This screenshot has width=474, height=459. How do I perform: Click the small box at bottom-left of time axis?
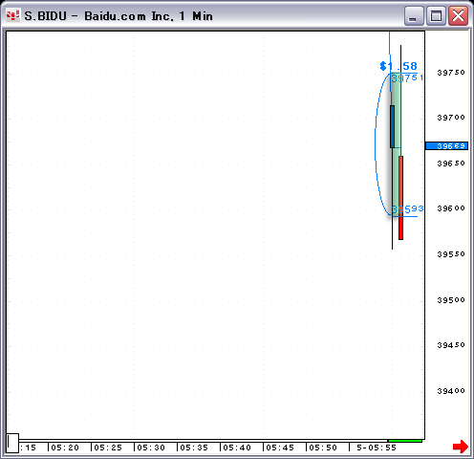[12, 443]
